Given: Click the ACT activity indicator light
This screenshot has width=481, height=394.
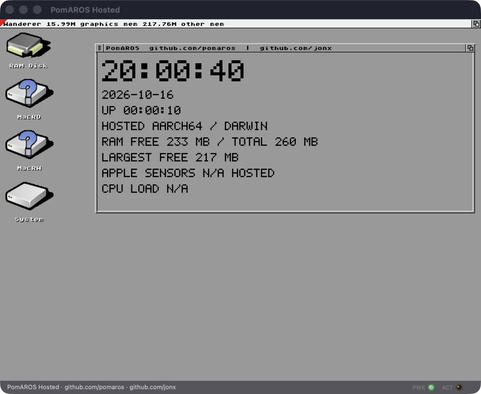Looking at the screenshot, I should (459, 387).
